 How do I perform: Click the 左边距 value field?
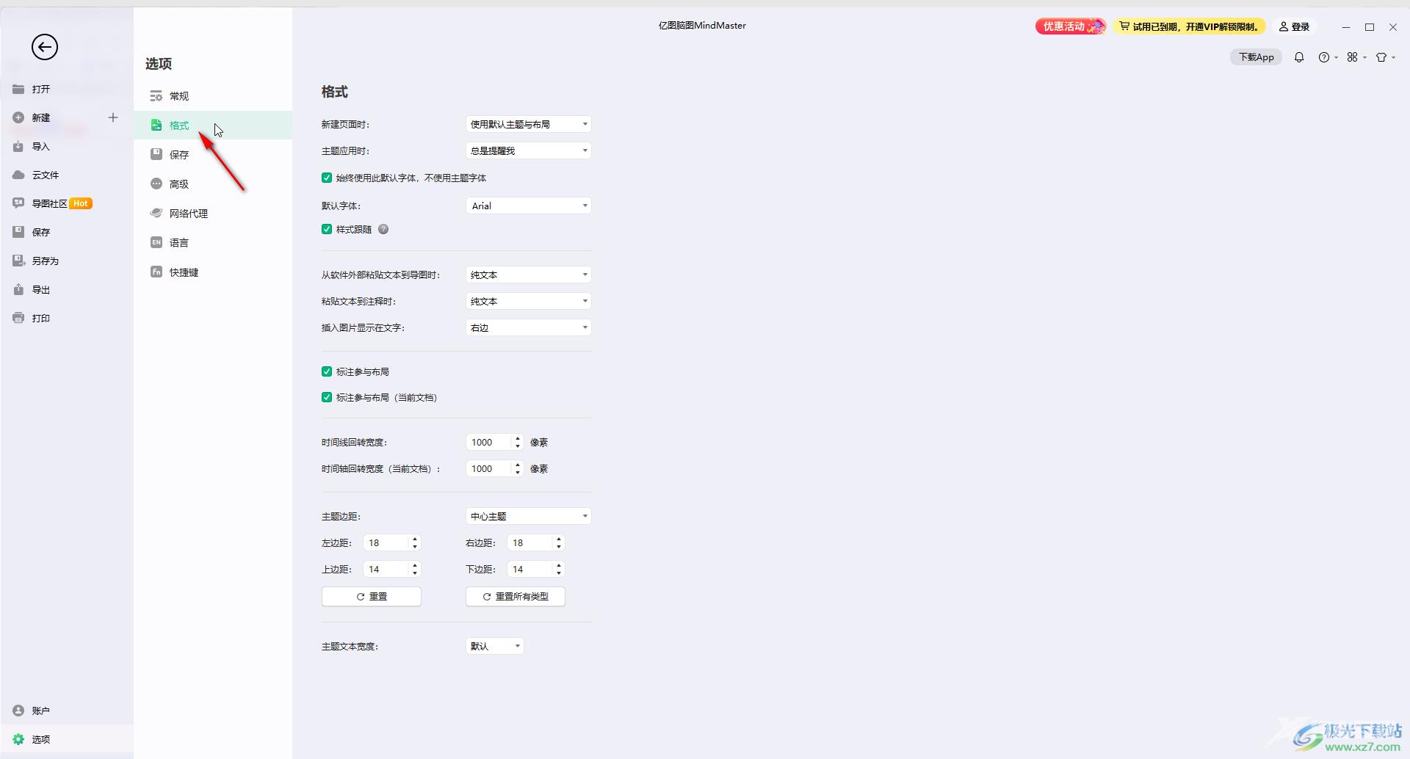click(x=386, y=542)
